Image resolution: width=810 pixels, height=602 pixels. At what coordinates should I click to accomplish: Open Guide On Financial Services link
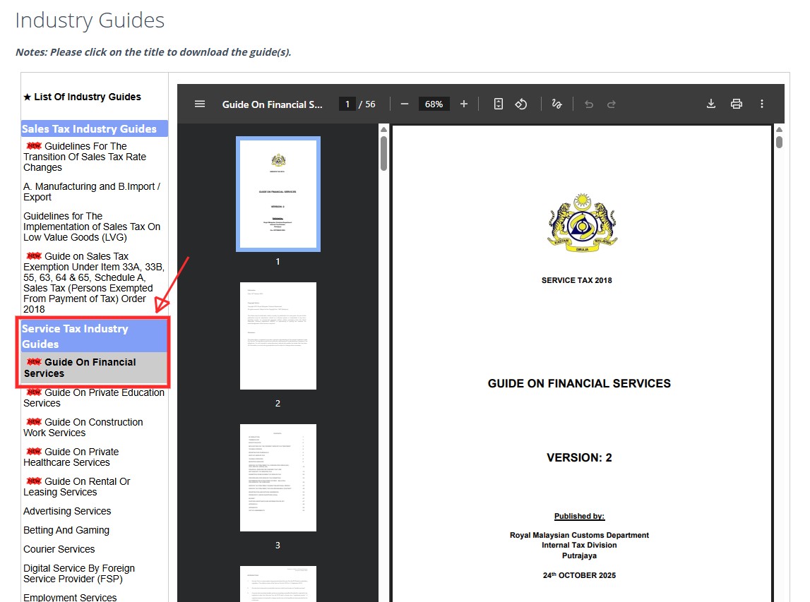(x=90, y=368)
